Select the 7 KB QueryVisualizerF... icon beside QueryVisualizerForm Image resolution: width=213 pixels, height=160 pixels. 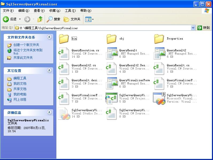[x=159, y=83]
